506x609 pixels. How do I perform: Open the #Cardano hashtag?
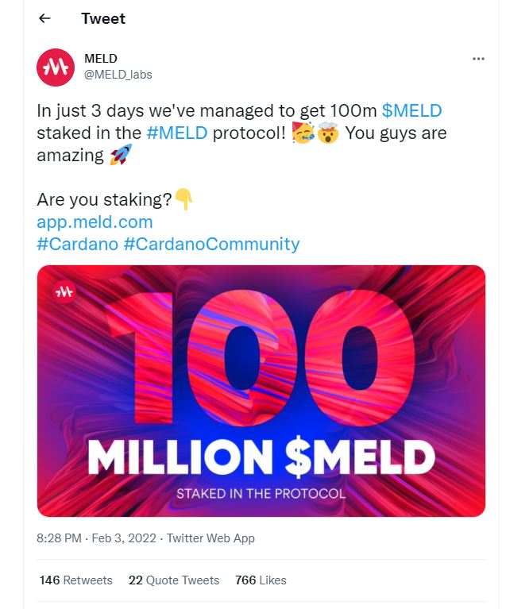pos(77,244)
